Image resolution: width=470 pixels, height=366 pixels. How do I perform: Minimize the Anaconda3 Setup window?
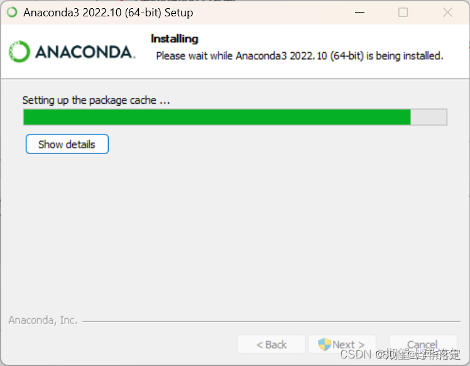pyautogui.click(x=359, y=13)
